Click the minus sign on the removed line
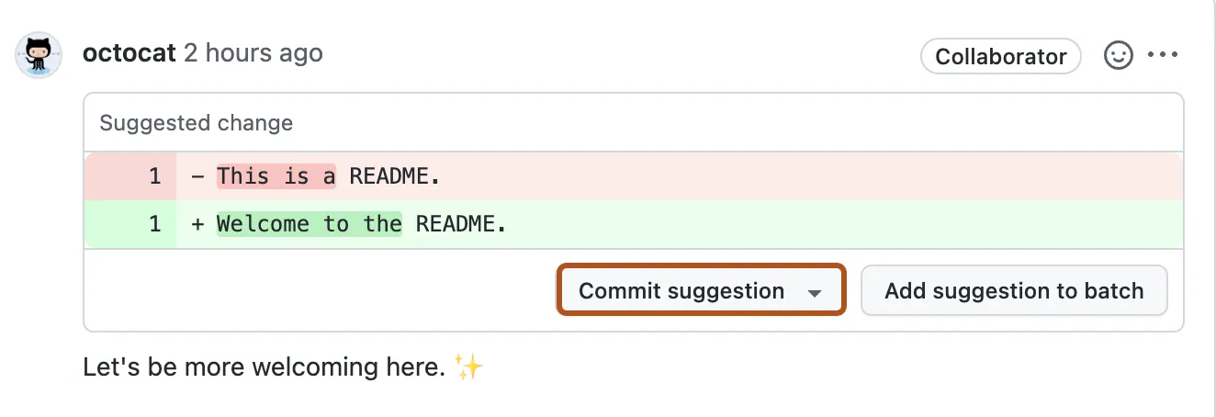Viewport: 1216px width, 417px height. click(x=198, y=175)
